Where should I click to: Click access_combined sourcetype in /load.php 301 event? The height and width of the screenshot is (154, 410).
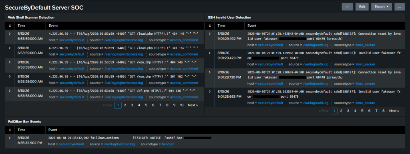pos(184,54)
